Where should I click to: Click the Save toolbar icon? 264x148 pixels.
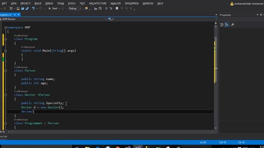click(23, 8)
